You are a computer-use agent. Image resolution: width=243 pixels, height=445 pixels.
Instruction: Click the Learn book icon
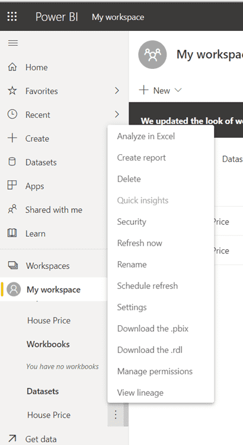coord(12,233)
